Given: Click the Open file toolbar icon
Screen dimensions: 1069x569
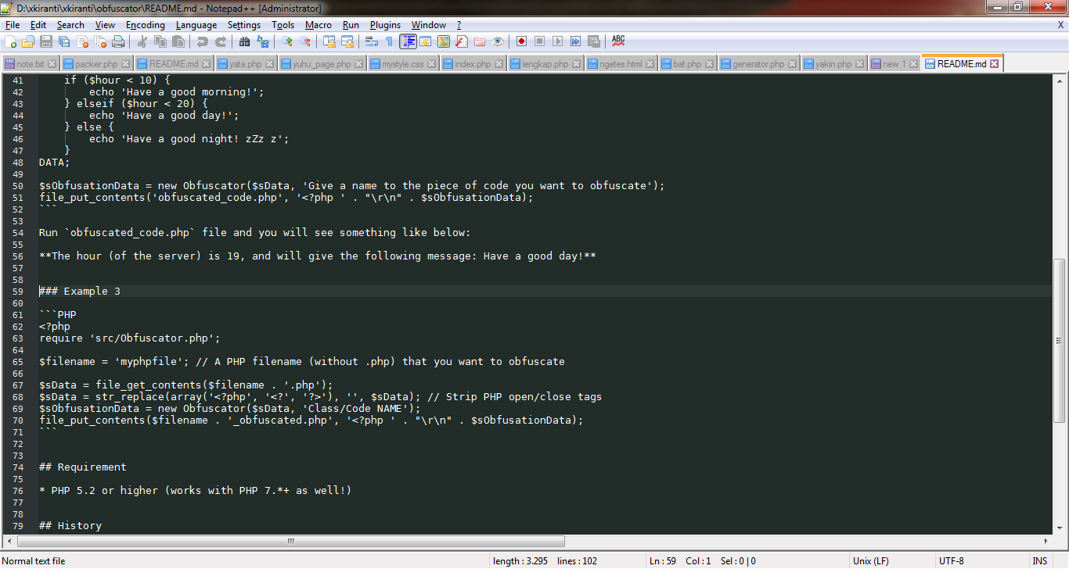Looking at the screenshot, I should 28,41.
